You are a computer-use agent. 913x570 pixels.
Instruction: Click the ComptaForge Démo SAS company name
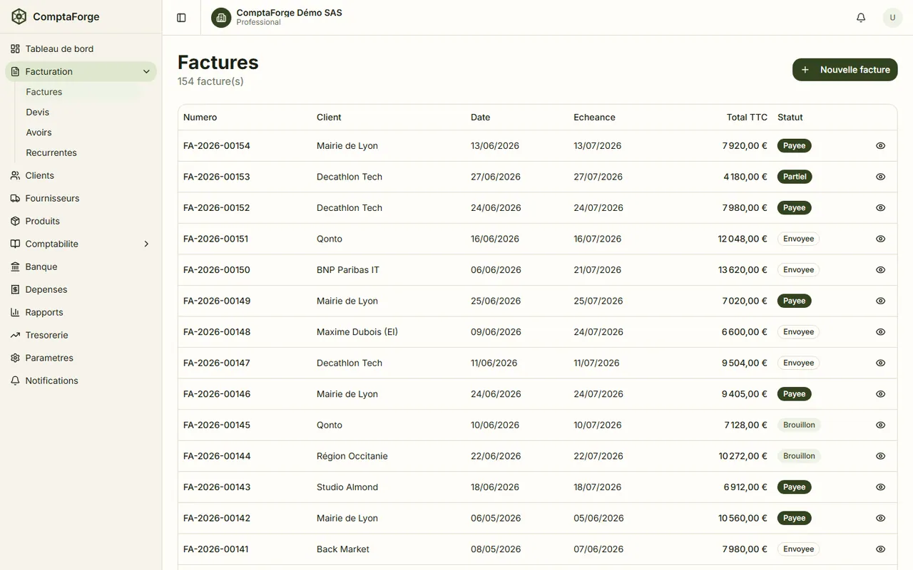[289, 13]
